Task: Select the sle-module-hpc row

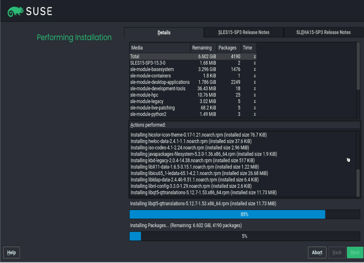Action: [193, 95]
